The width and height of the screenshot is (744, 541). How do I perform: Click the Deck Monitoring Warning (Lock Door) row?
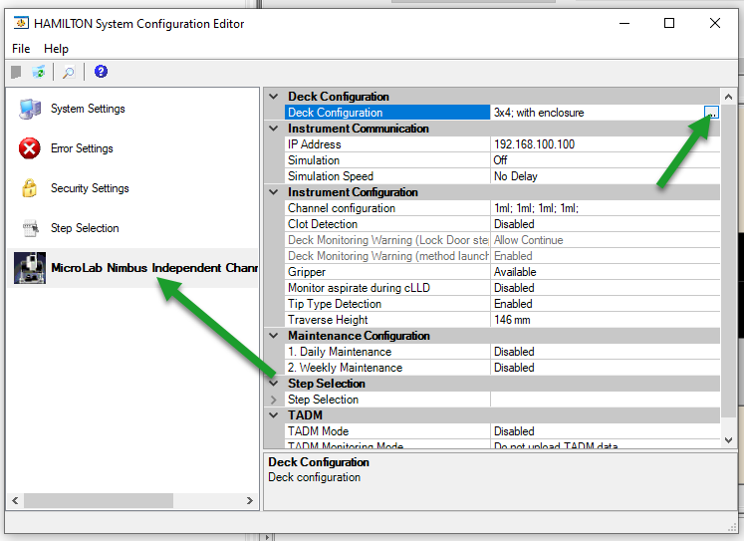coord(503,240)
